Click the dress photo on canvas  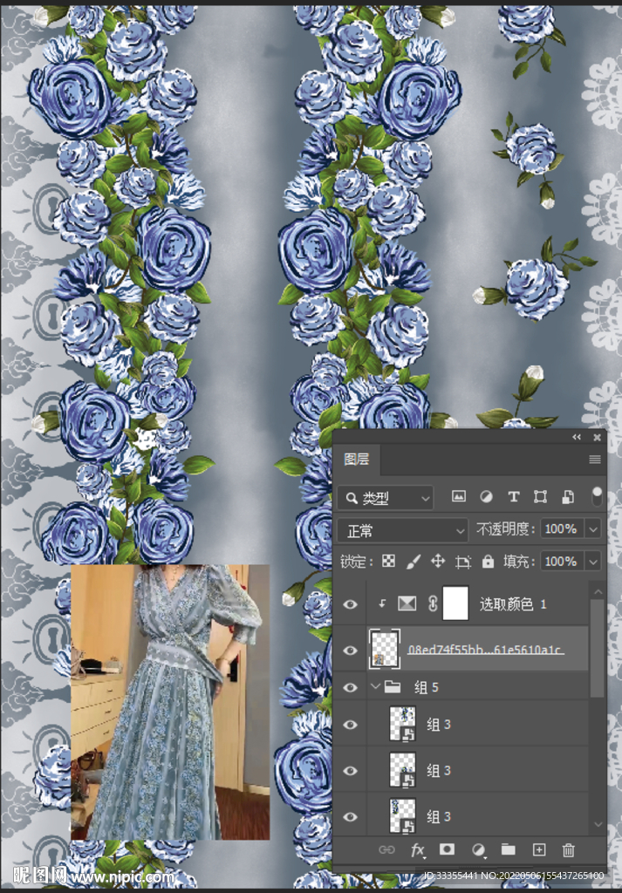click(x=170, y=702)
